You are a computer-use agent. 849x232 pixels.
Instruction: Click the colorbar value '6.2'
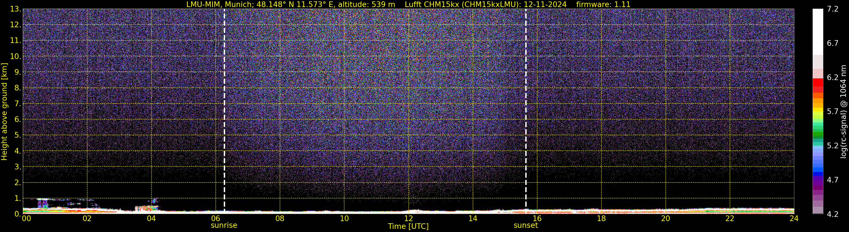[x=833, y=77]
